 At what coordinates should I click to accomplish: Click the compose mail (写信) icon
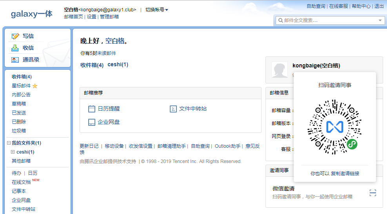(x=15, y=36)
